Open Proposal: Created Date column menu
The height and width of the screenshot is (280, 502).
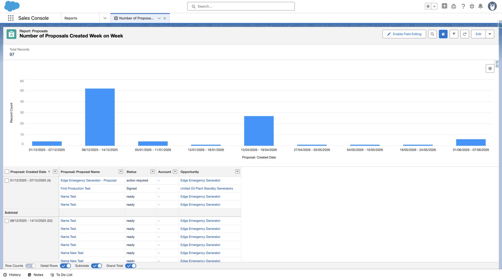(55, 172)
